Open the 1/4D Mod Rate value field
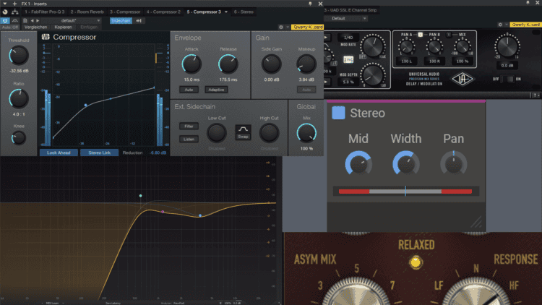The height and width of the screenshot is (305, 542). pos(348,38)
